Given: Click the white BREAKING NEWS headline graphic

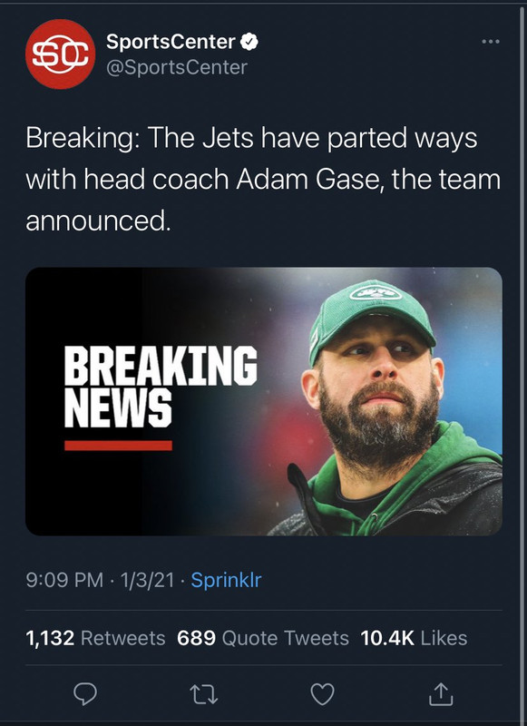Looking at the screenshot, I should point(161,387).
